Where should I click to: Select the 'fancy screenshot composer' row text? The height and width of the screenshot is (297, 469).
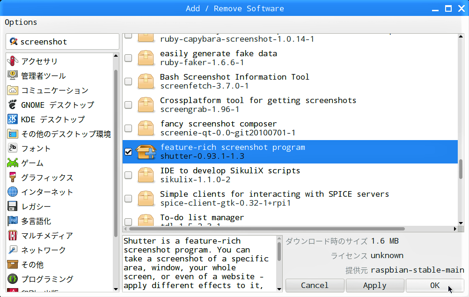[219, 124]
